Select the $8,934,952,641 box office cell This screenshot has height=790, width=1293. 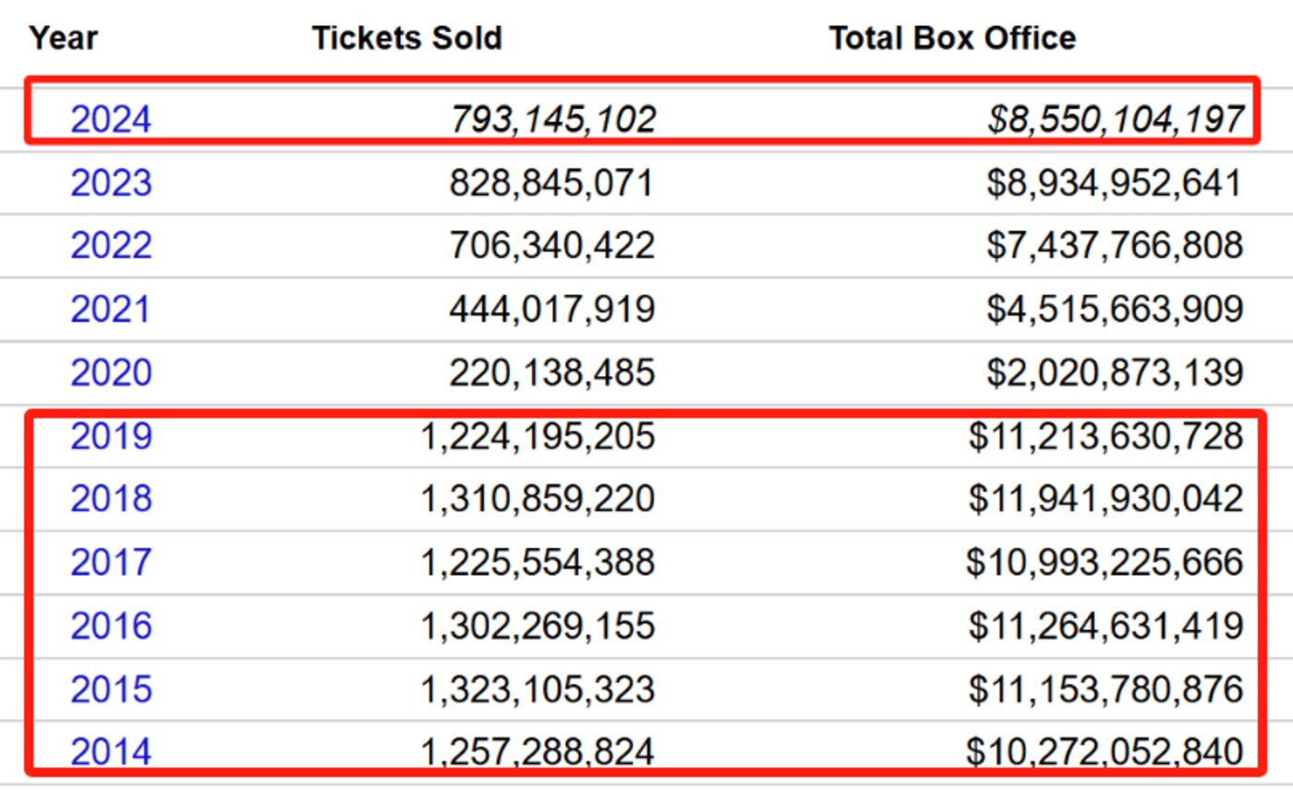coord(1114,183)
